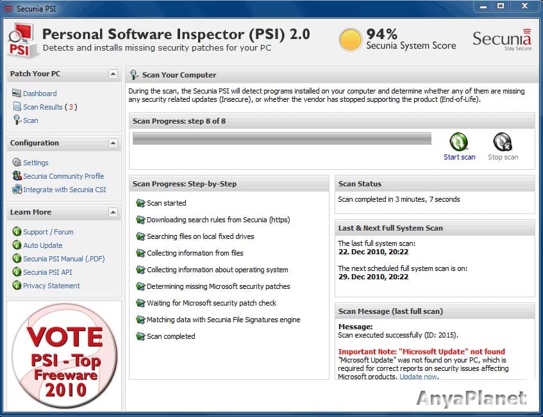The height and width of the screenshot is (417, 543).
Task: Click the scan progress bar
Action: click(x=282, y=138)
